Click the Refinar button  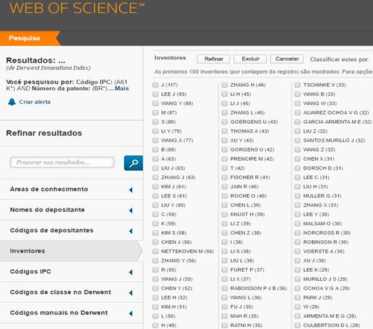213,59
